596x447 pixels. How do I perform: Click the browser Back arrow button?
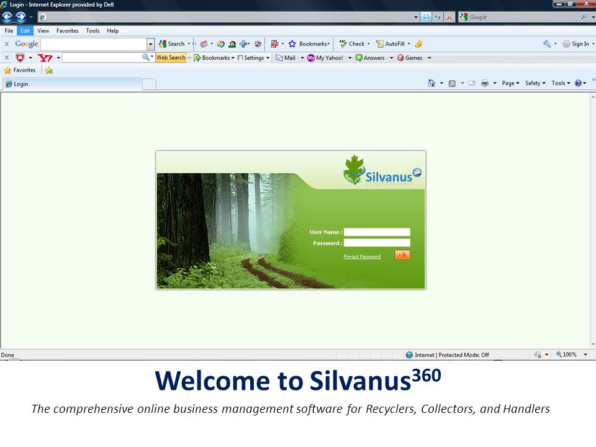7,17
